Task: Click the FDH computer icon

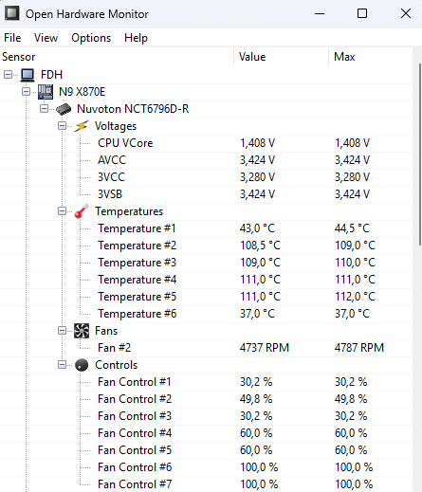Action: (28, 75)
